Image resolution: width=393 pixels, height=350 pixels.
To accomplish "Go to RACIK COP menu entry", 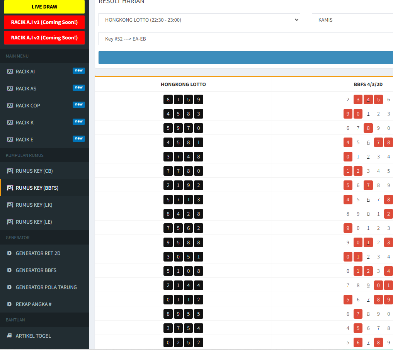I will (x=44, y=106).
